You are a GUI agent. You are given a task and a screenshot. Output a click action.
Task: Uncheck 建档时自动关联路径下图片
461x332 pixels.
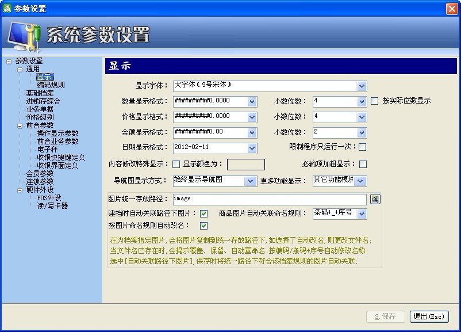[203, 213]
